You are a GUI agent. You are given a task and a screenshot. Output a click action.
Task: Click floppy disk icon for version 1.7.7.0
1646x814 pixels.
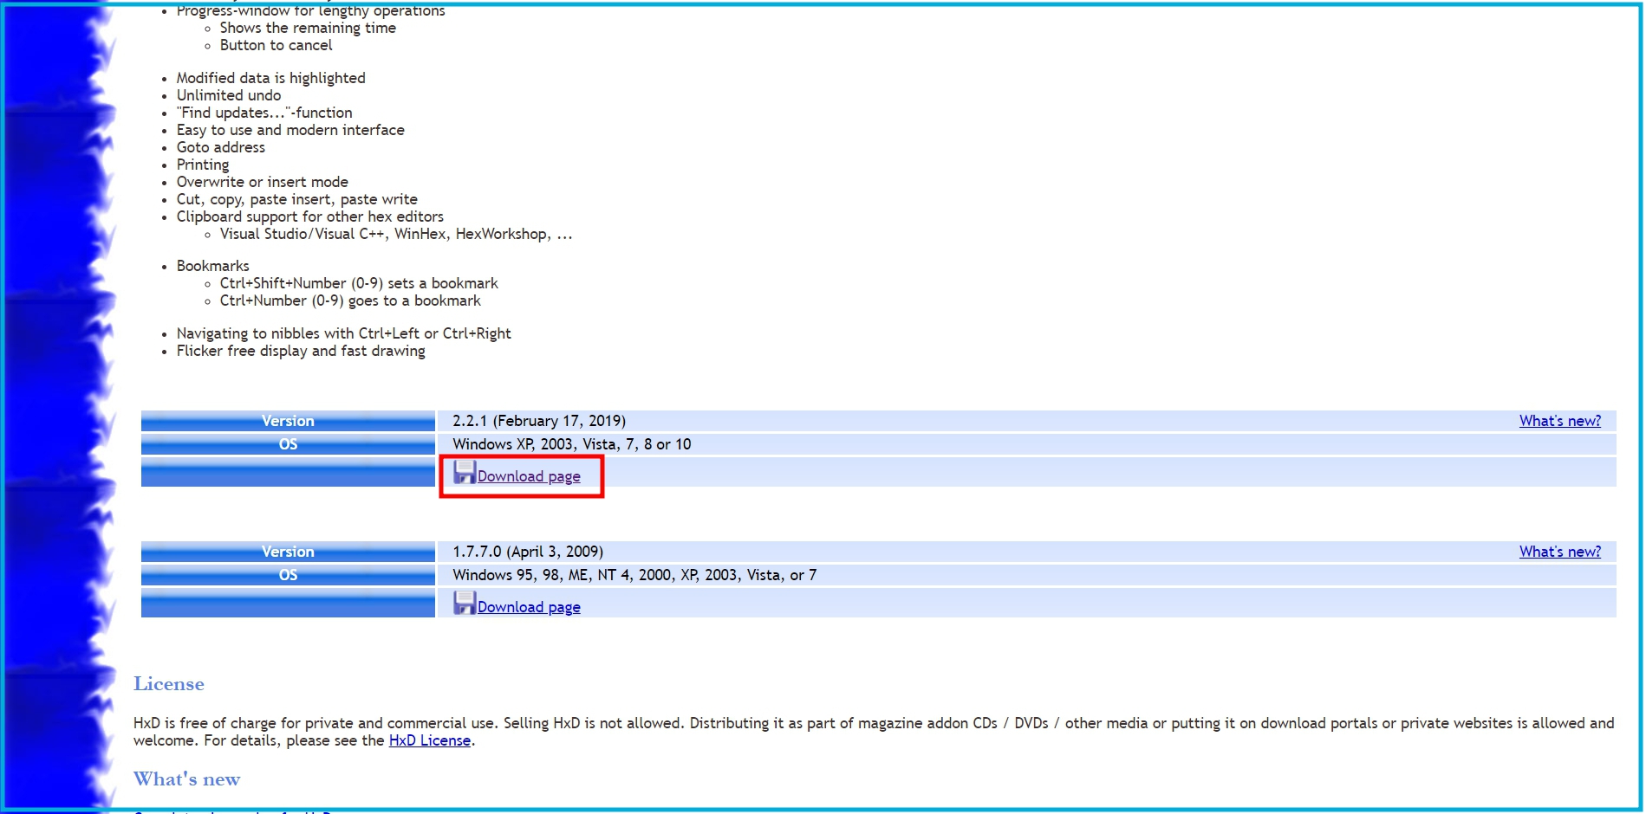pyautogui.click(x=465, y=603)
